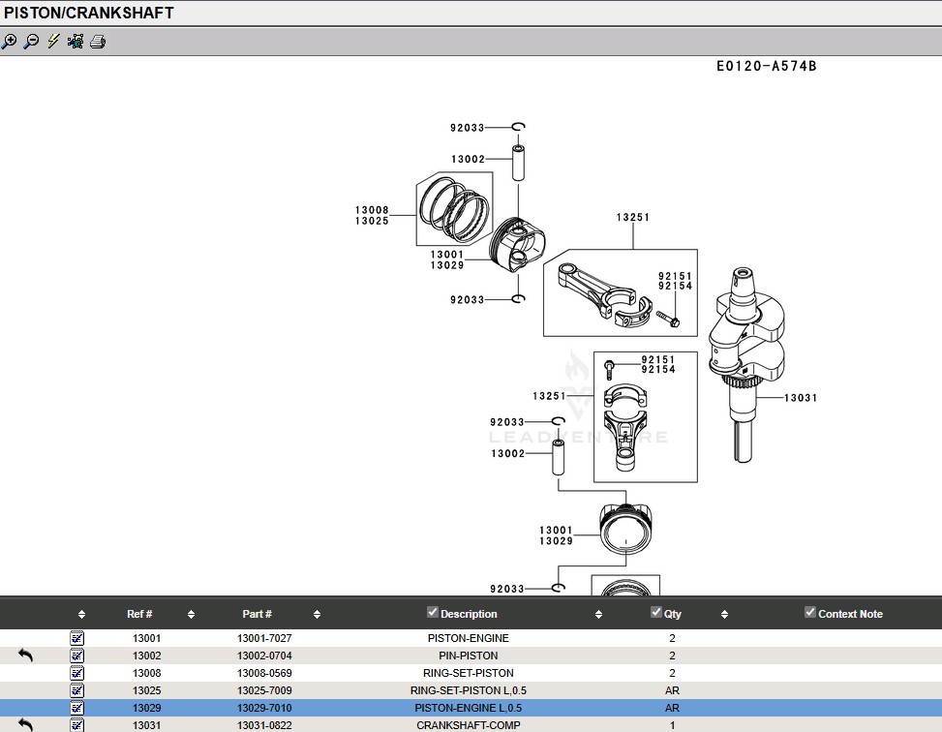Click the back arrow on row 13031
The width and height of the screenshot is (942, 732).
pyautogui.click(x=26, y=724)
